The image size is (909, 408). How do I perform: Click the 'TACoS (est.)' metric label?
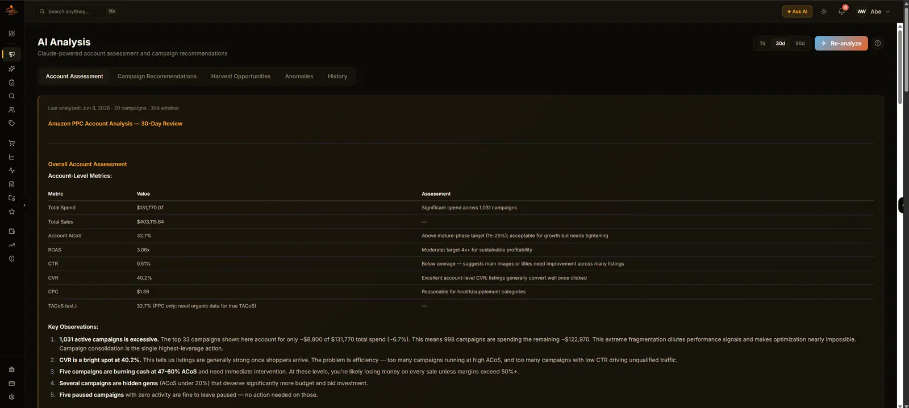(62, 306)
